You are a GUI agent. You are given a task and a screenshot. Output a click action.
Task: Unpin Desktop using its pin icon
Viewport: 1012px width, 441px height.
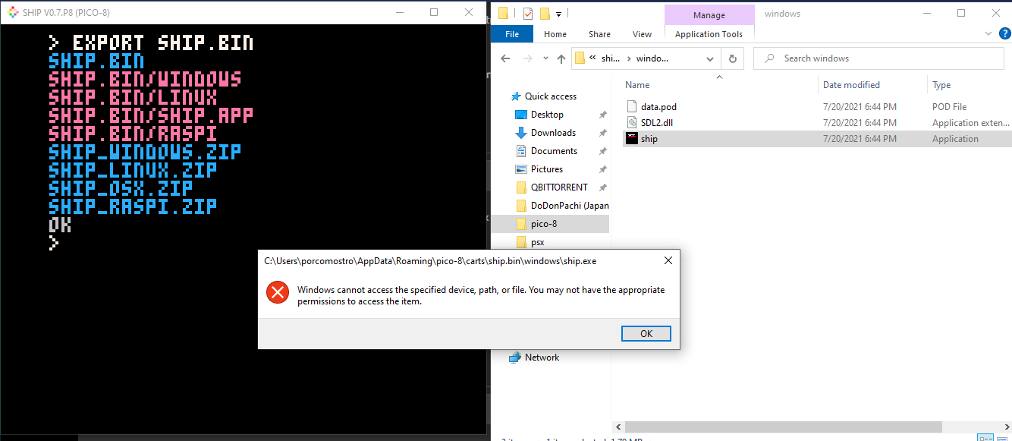click(602, 115)
